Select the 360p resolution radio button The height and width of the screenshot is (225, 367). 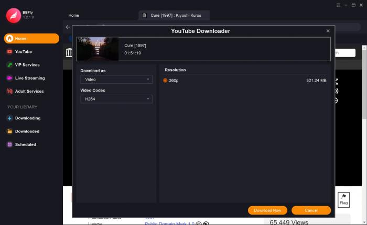point(165,81)
